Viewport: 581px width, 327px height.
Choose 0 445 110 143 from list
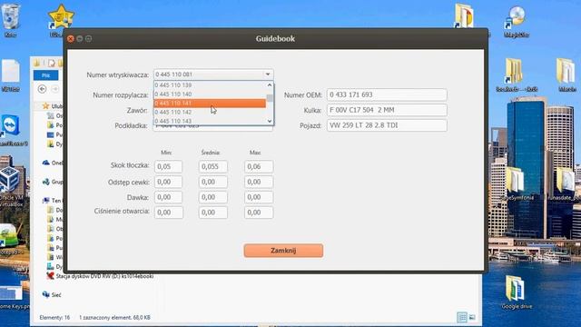point(210,121)
